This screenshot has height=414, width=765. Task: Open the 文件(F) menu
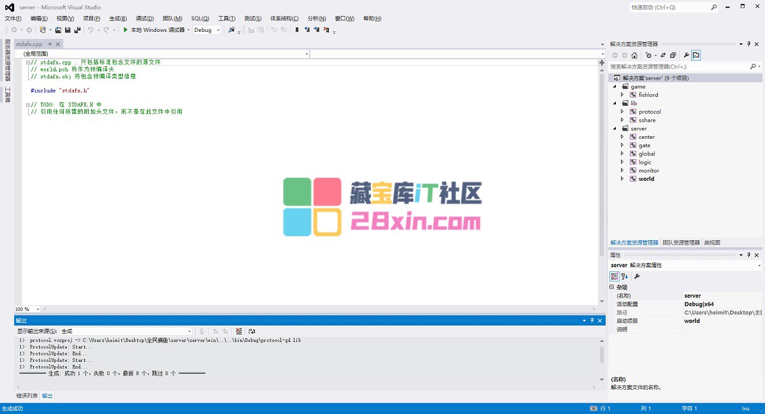[x=13, y=18]
